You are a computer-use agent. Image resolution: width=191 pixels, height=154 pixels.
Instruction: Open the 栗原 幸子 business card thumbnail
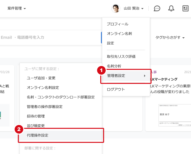175,115
